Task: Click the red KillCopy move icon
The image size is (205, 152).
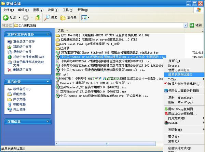Action: click(x=166, y=114)
